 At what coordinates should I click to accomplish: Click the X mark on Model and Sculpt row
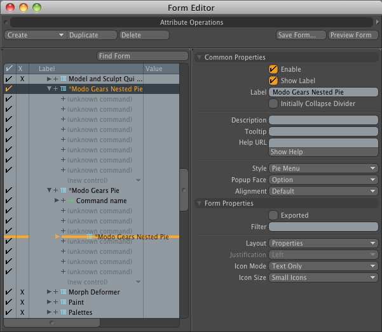pyautogui.click(x=22, y=79)
